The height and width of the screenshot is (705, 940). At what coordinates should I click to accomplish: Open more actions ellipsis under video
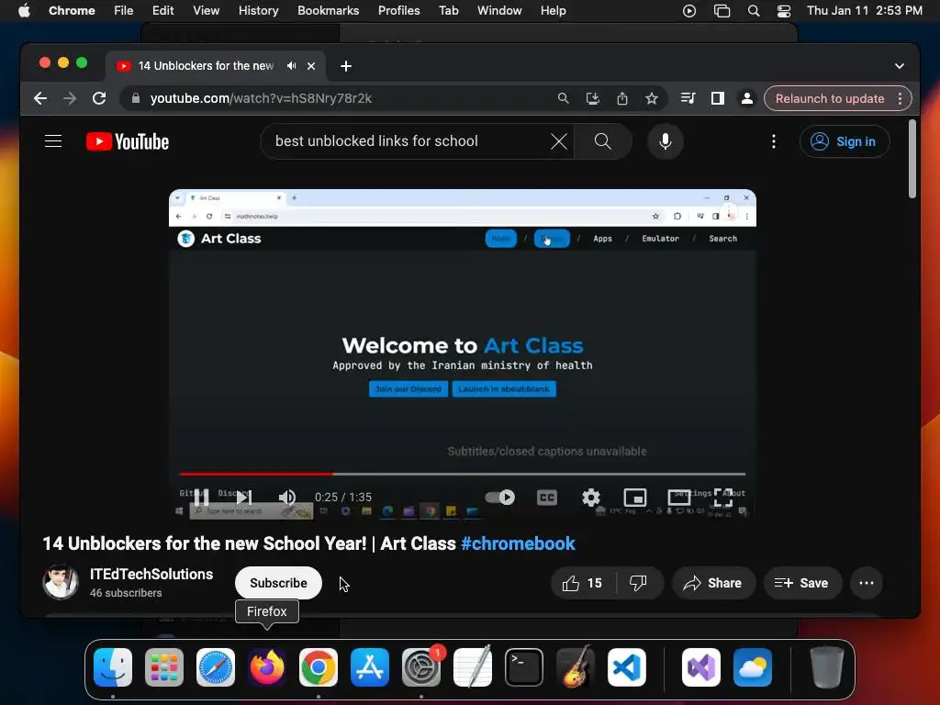(867, 583)
